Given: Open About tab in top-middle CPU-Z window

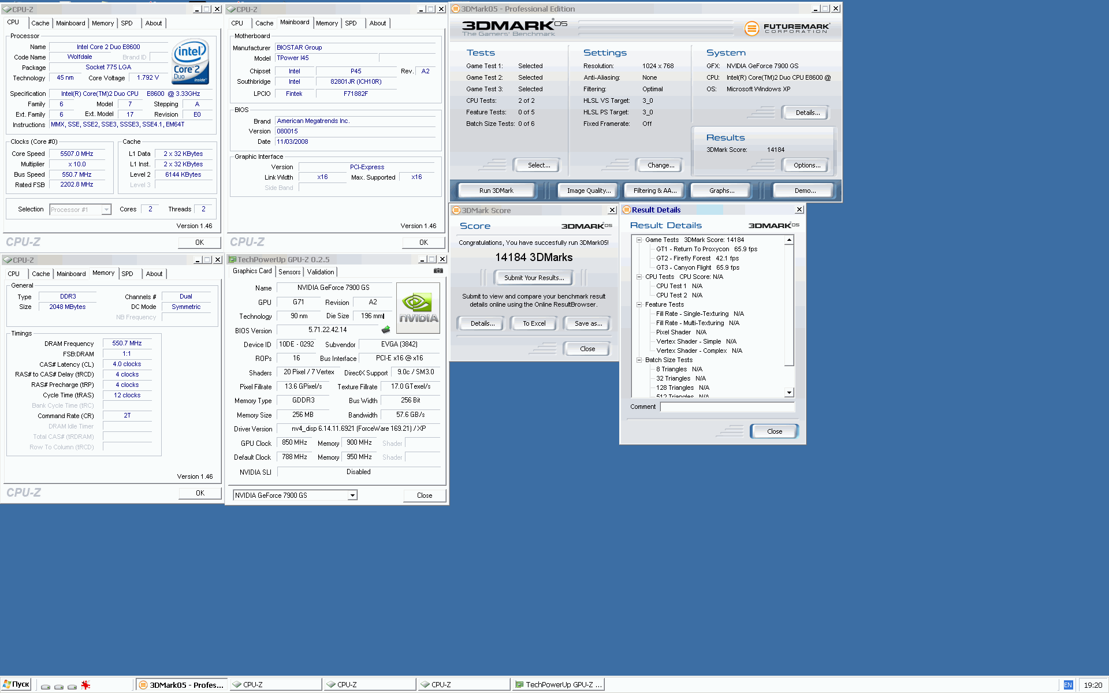Looking at the screenshot, I should (x=378, y=23).
